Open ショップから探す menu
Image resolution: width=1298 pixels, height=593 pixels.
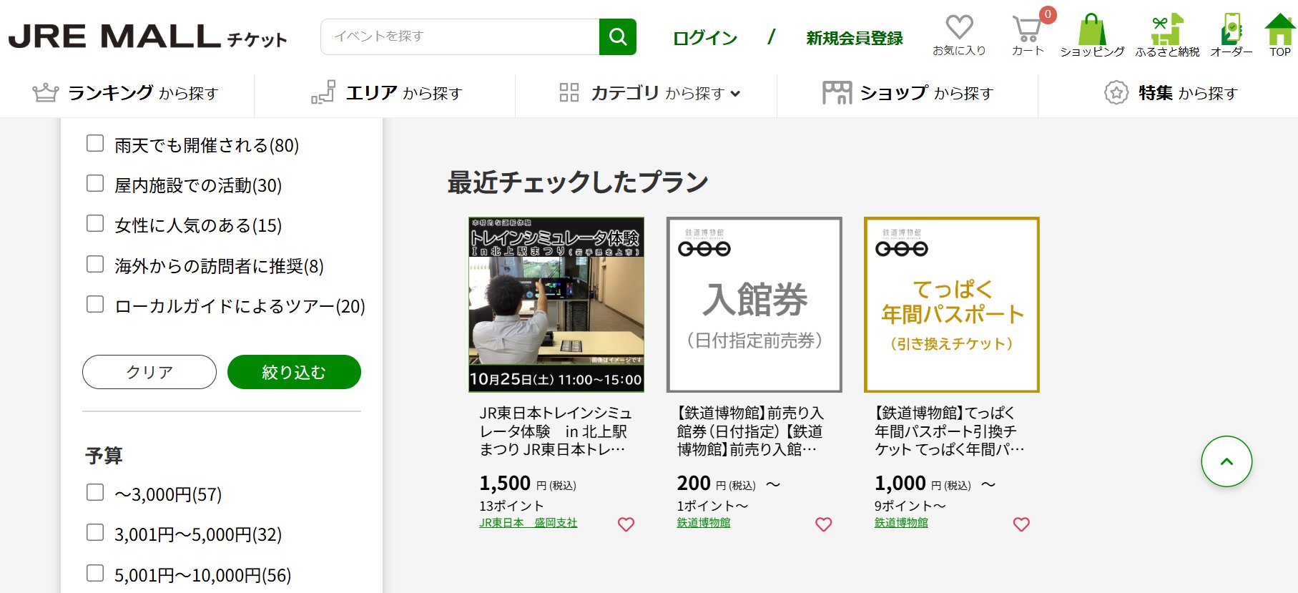click(x=908, y=93)
